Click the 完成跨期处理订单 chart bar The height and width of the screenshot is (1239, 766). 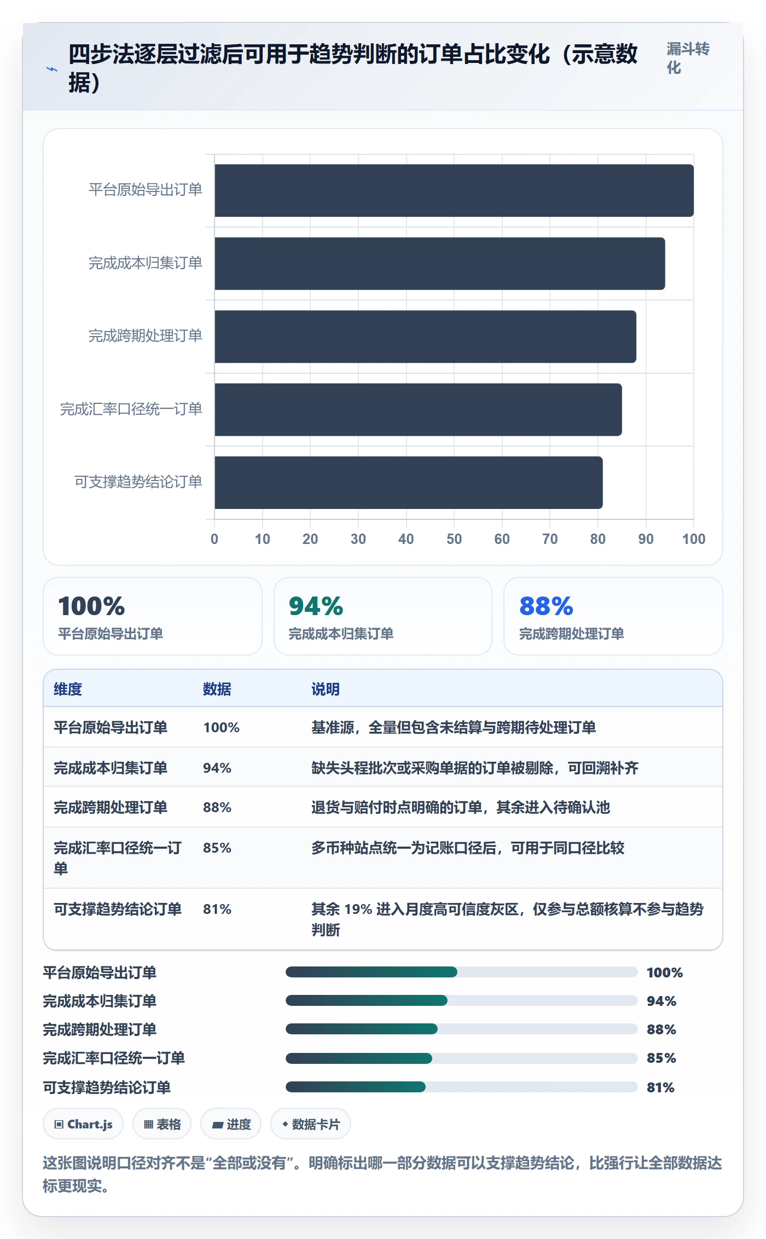(x=425, y=337)
